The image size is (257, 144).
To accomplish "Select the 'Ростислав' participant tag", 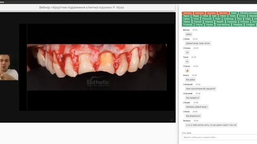I will (x=207, y=19).
